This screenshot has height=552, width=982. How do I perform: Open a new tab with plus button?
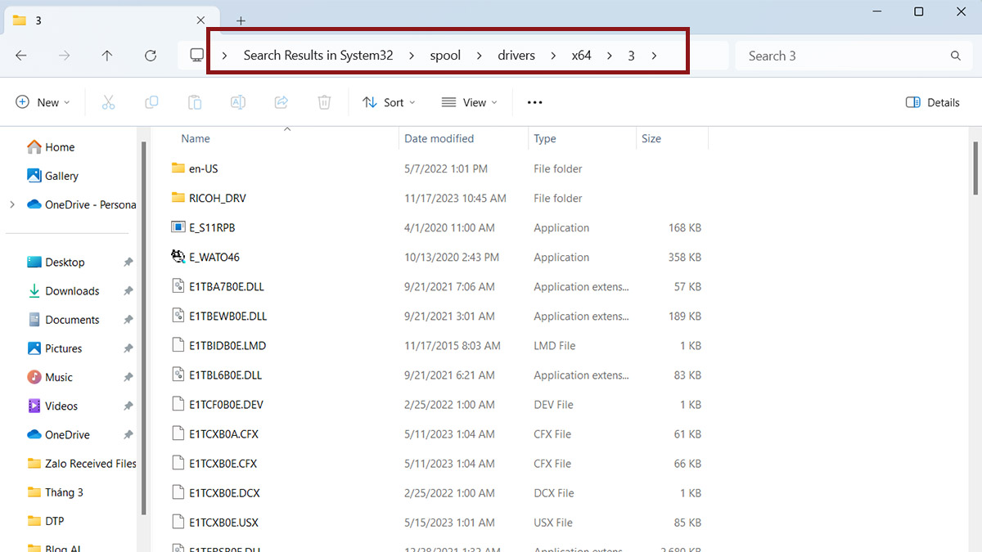[241, 20]
